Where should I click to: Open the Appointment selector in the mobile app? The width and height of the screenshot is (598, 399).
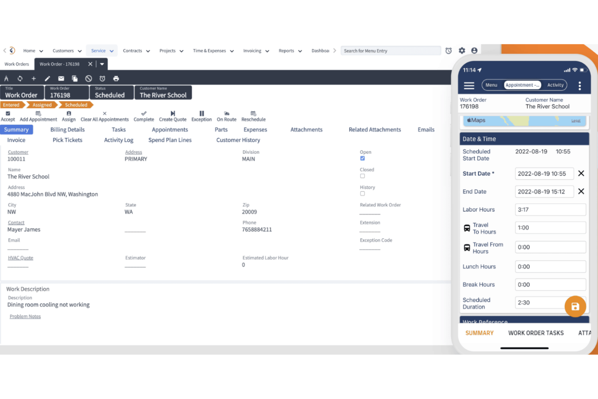522,85
